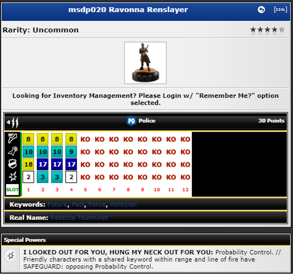Click the SLOT label cell
The height and width of the screenshot is (274, 293).
pos(12,190)
